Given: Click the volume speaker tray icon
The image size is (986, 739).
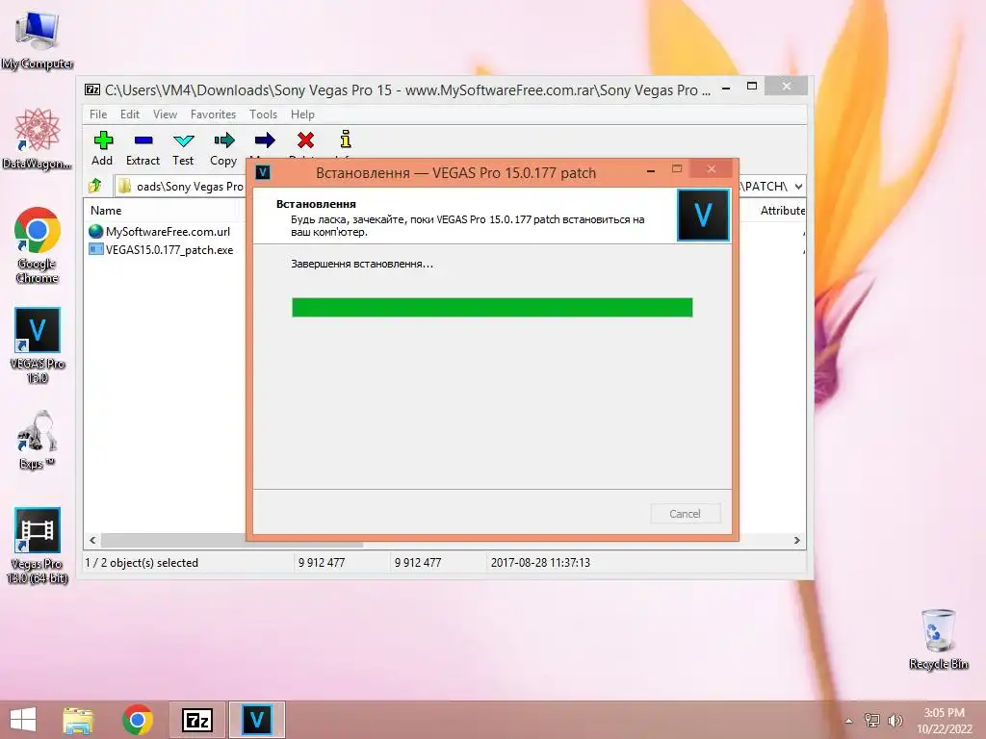Looking at the screenshot, I should point(895,721).
